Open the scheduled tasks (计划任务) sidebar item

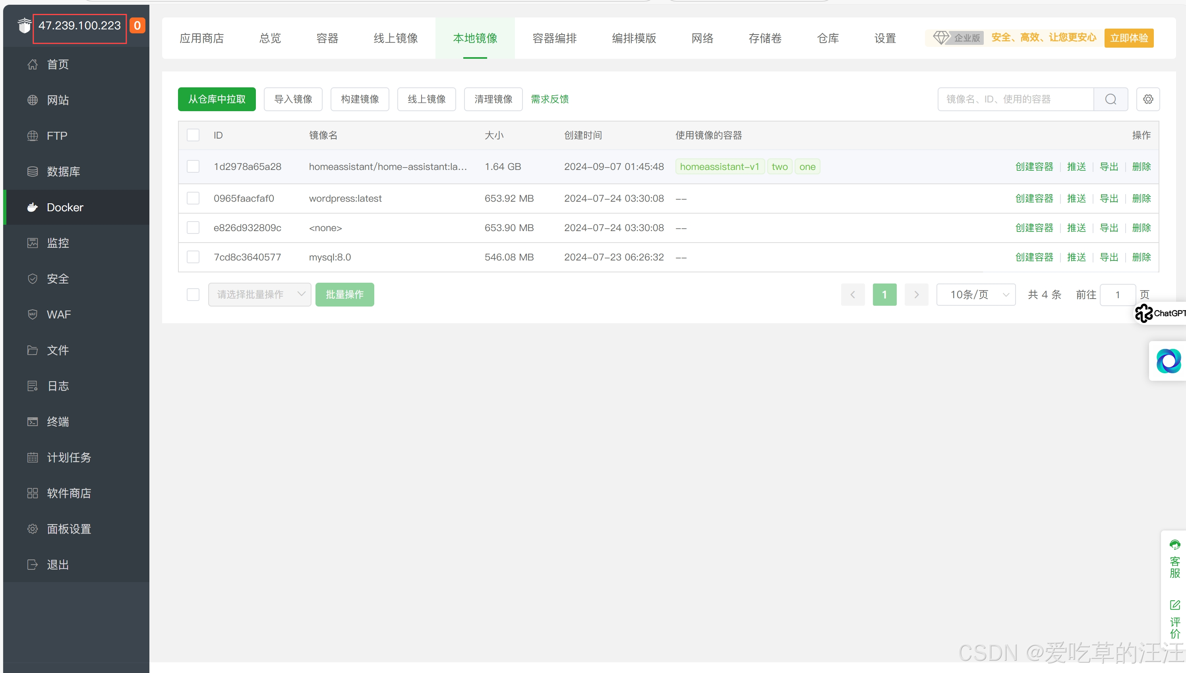coord(68,457)
